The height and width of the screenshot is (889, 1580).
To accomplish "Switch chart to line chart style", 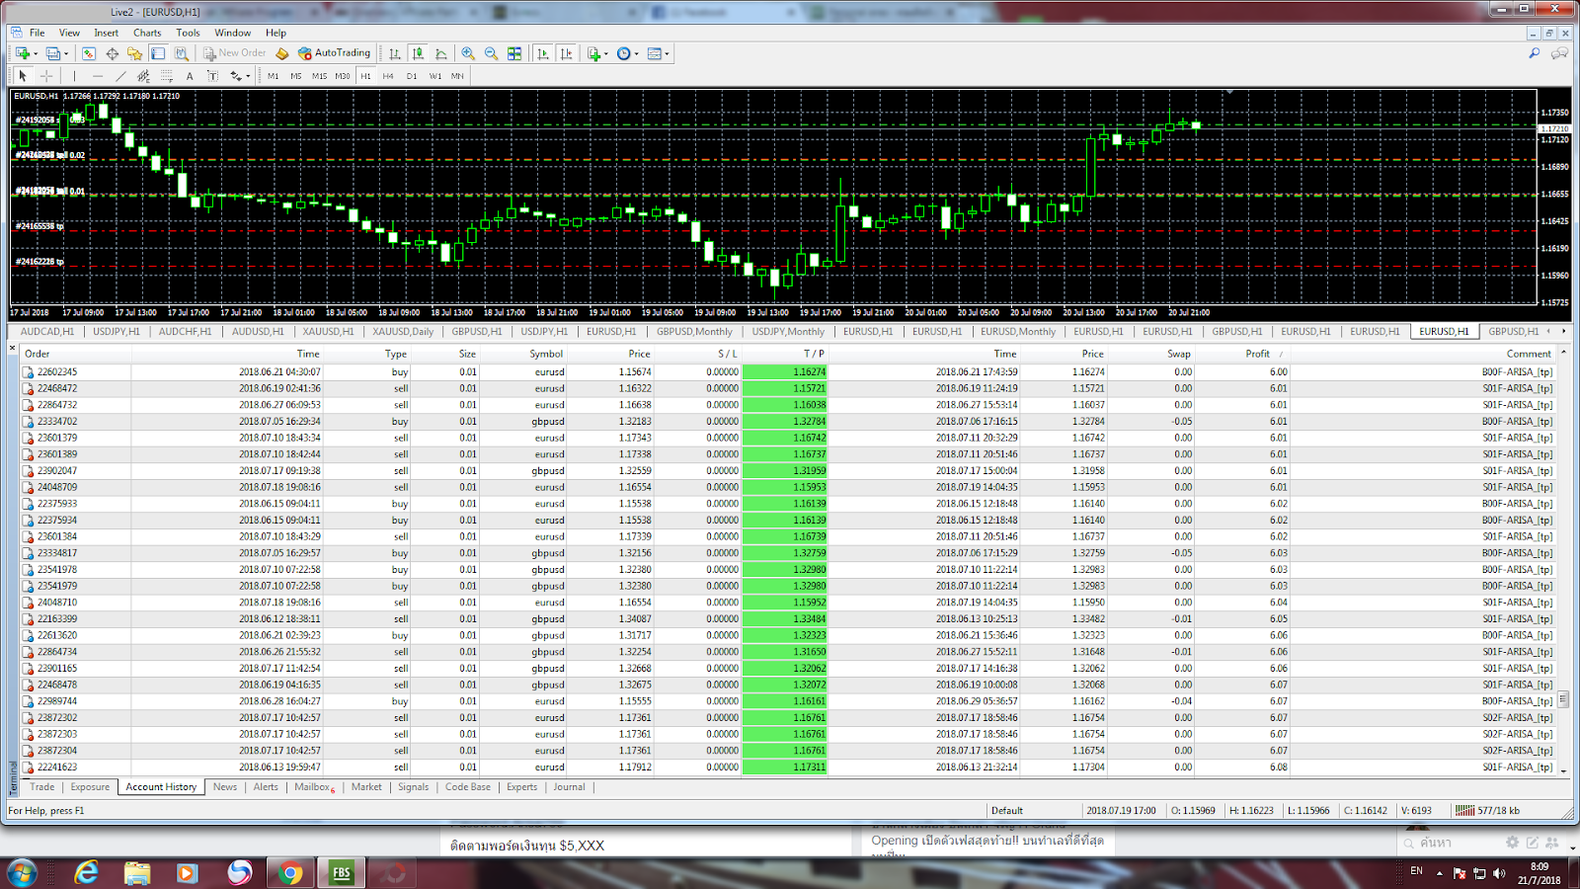I will (x=440, y=53).
